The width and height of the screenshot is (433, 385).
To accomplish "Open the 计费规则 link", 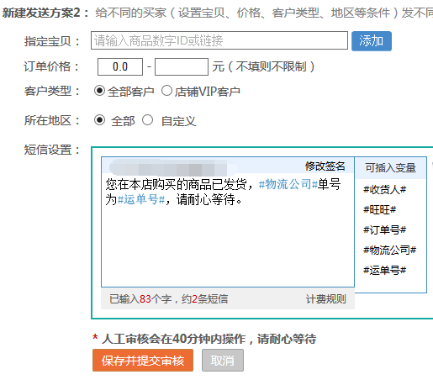I will click(325, 299).
